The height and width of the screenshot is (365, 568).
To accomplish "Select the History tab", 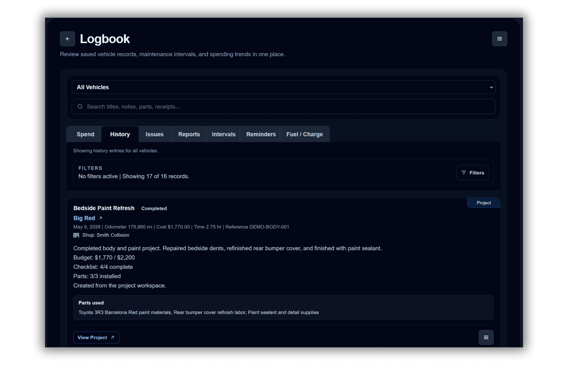I will pos(120,134).
